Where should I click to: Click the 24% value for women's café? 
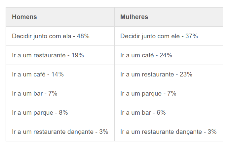(166, 55)
